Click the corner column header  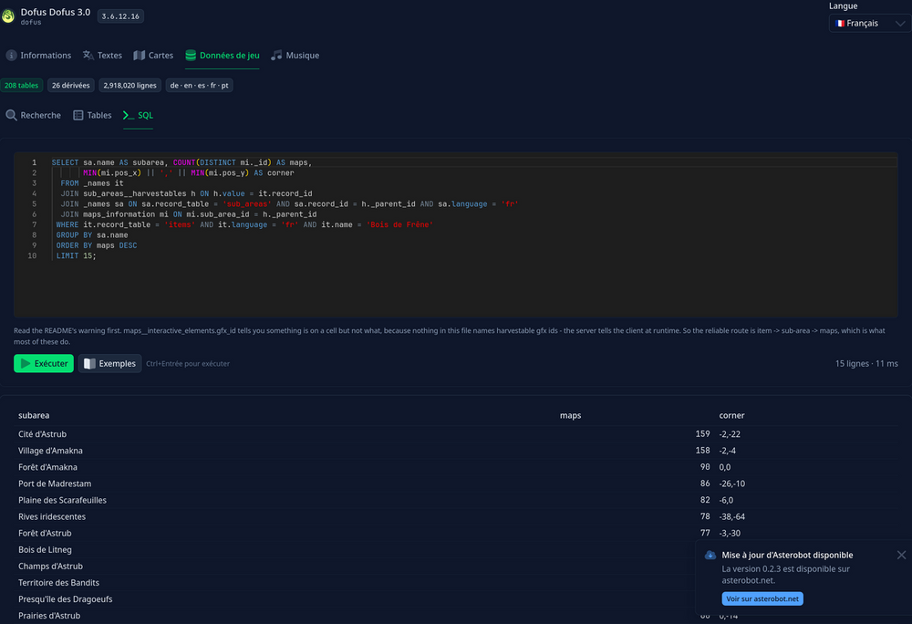click(x=731, y=415)
